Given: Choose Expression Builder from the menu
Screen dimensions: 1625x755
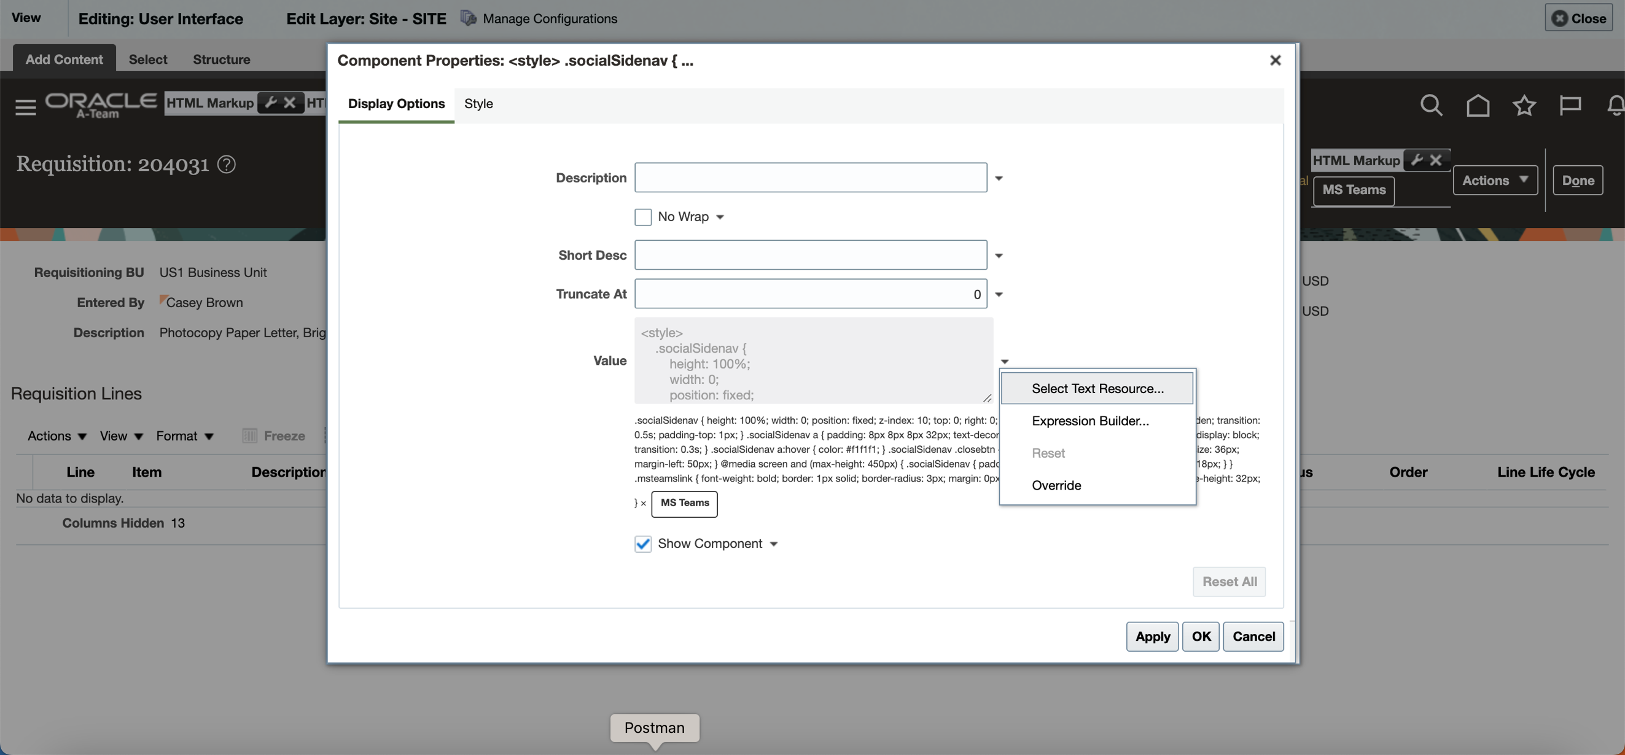Looking at the screenshot, I should [1089, 420].
